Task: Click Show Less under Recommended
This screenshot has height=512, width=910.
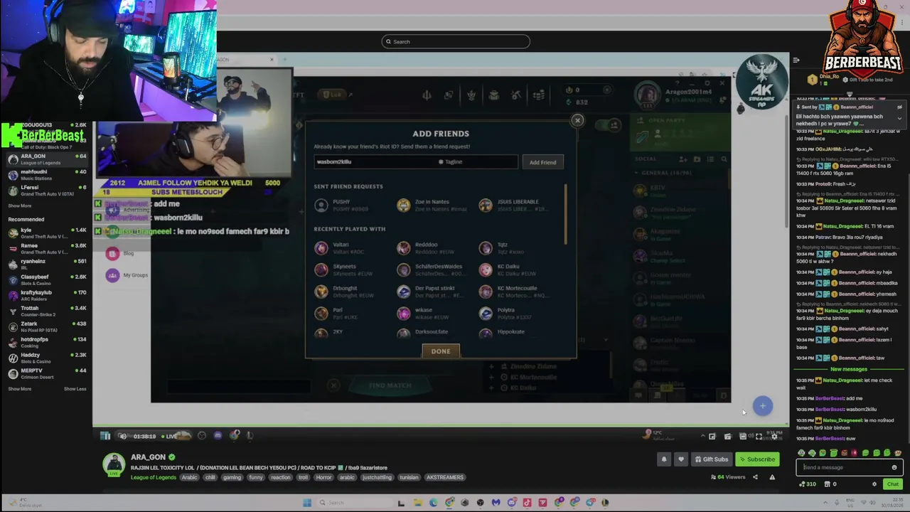Action: [75, 389]
